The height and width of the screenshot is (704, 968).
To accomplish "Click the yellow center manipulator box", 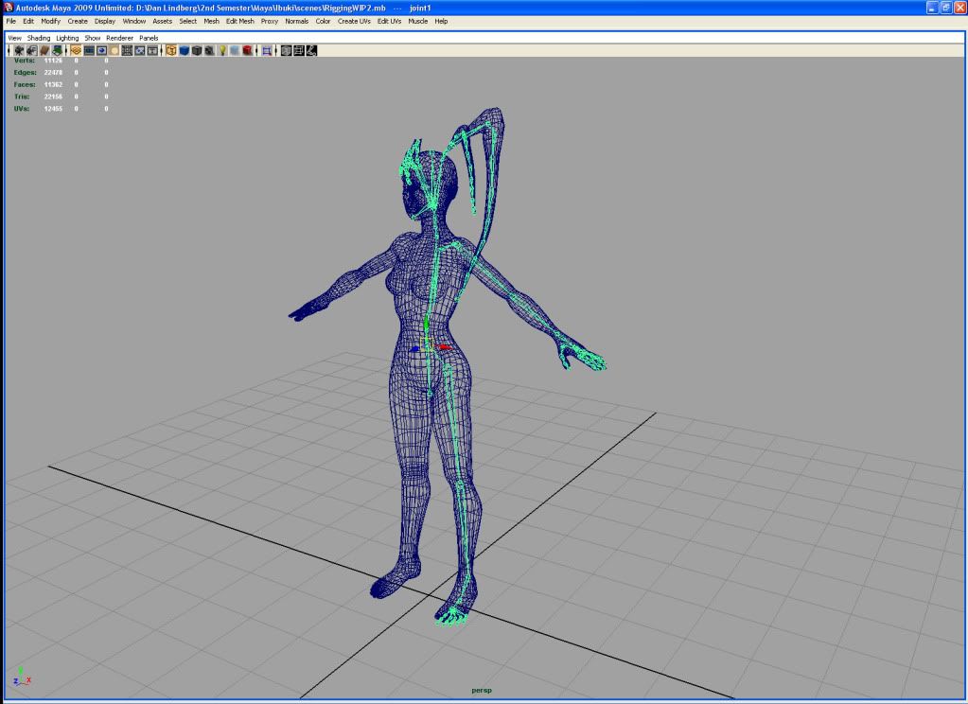I will (x=426, y=343).
